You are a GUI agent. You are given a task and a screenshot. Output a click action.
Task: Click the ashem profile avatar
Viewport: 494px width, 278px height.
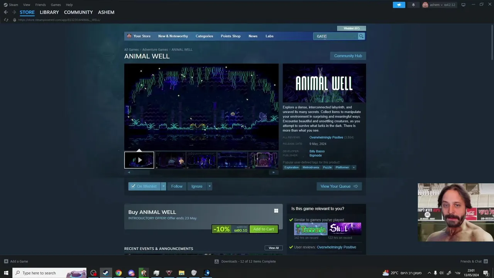click(425, 5)
